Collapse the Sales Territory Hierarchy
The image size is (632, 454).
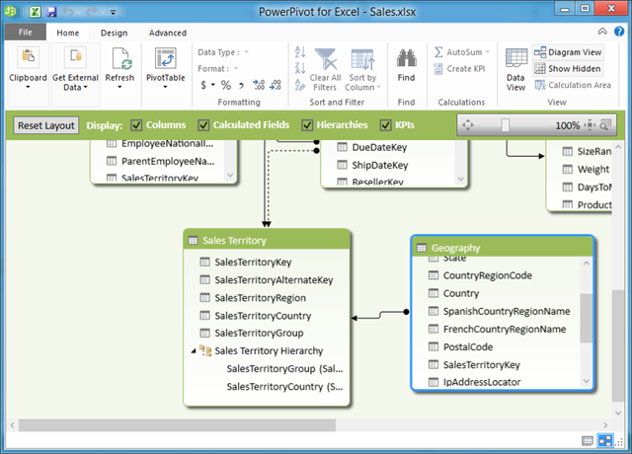[x=194, y=351]
